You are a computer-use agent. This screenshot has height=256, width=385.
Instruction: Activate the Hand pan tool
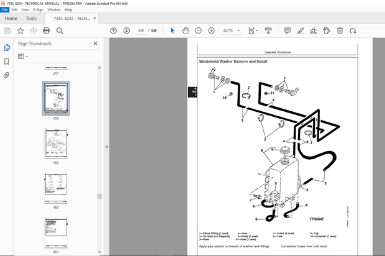186,30
